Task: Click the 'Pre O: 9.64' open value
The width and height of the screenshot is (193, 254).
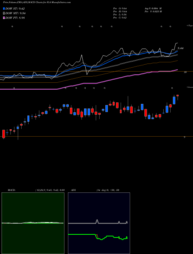Action: [x=120, y=8]
